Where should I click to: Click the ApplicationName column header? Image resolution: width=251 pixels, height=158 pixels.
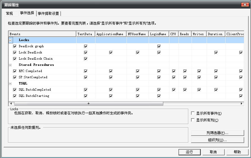[111, 34]
